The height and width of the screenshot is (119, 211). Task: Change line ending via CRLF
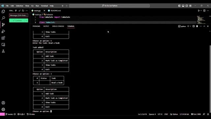tap(166, 114)
